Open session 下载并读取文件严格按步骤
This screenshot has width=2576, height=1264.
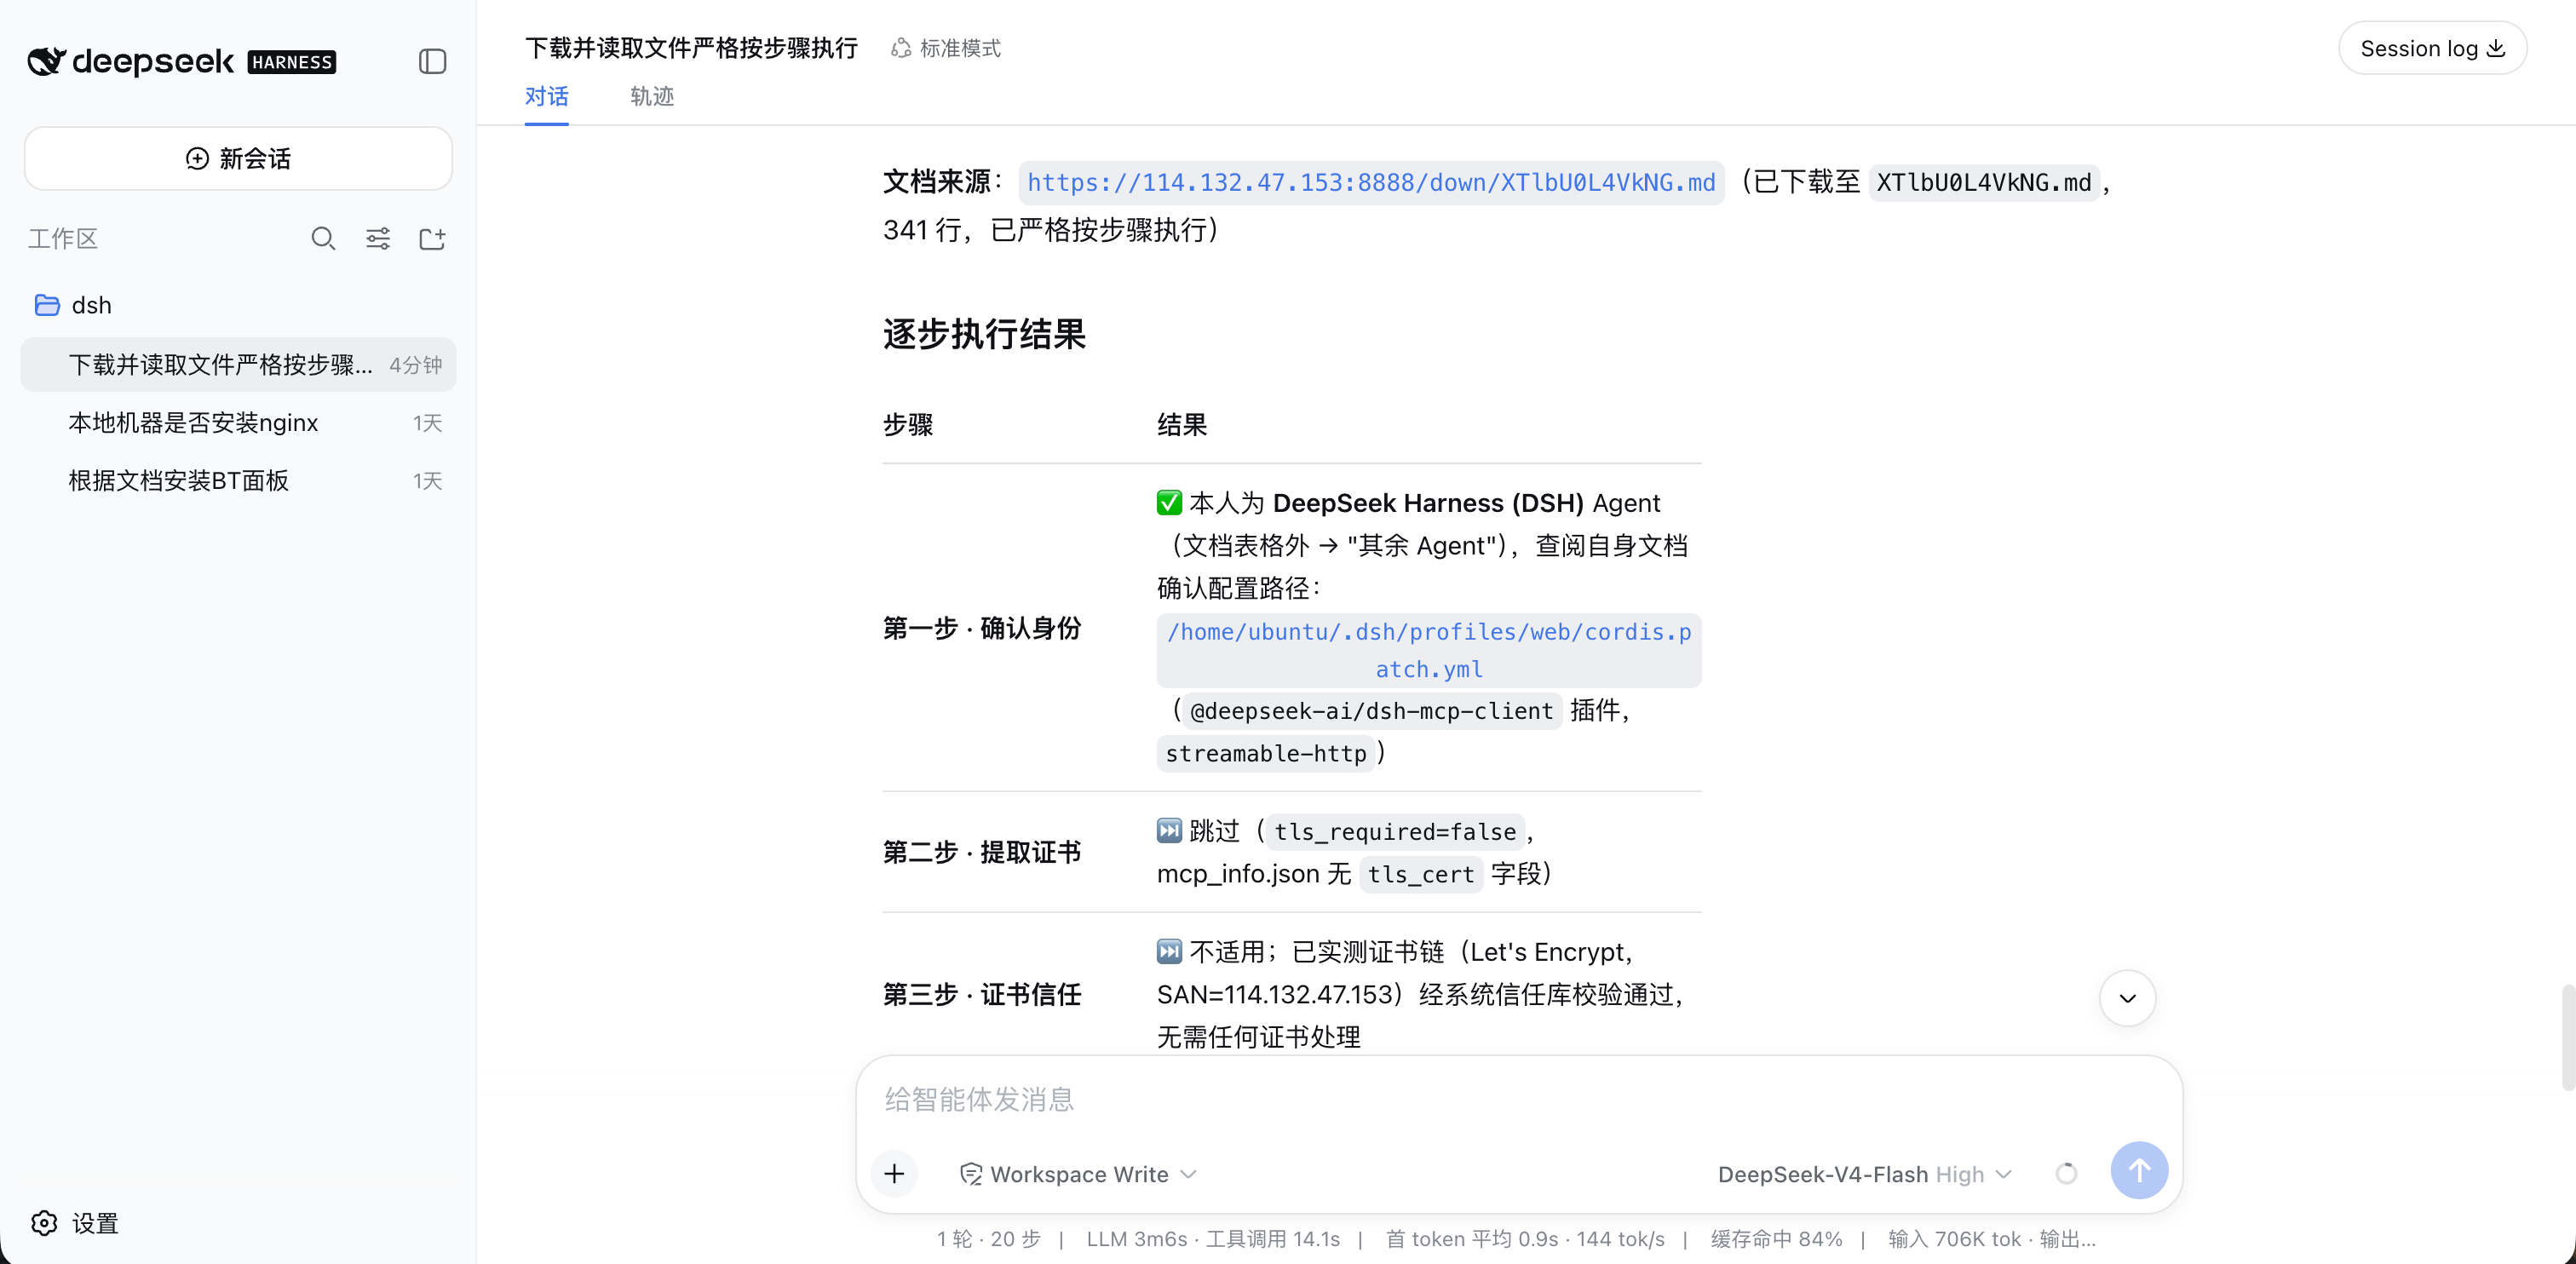point(238,364)
